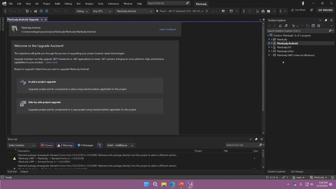
Task: Open the Debug configuration dropdown
Action: [82, 11]
